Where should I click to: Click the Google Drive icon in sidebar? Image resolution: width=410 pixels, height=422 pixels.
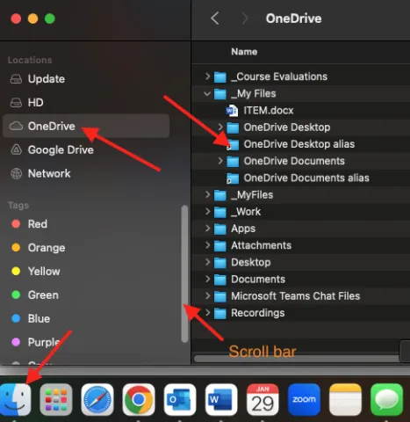(16, 149)
